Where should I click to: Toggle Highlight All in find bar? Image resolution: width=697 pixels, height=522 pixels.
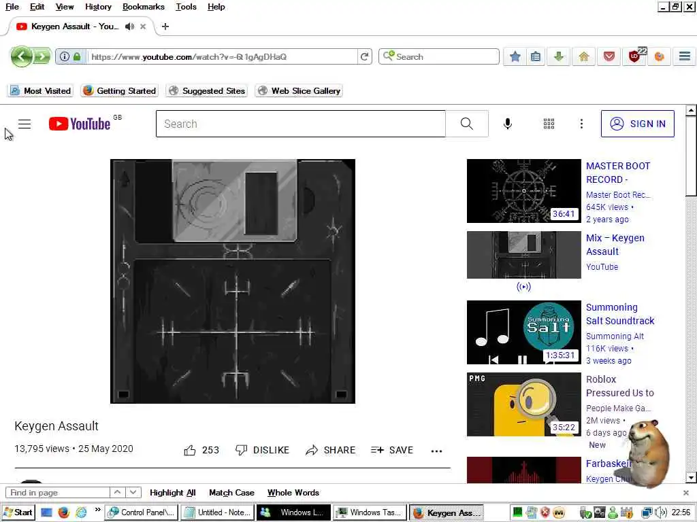click(x=172, y=493)
